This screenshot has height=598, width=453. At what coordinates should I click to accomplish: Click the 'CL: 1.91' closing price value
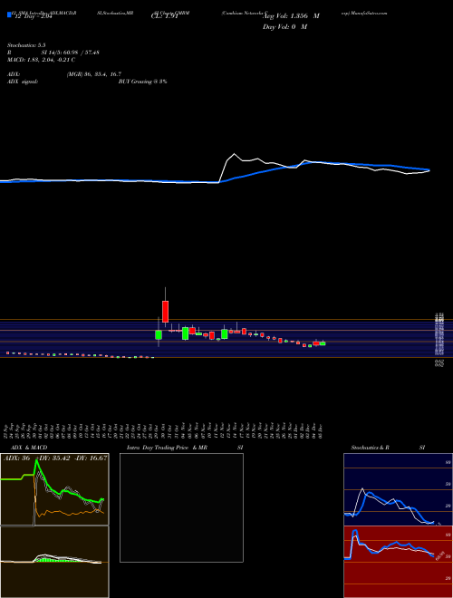coord(165,16)
